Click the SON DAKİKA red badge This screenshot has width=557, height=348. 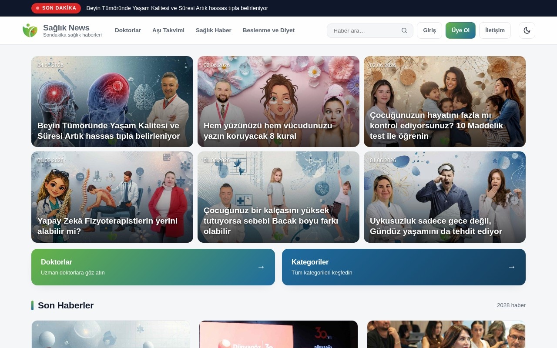point(56,8)
